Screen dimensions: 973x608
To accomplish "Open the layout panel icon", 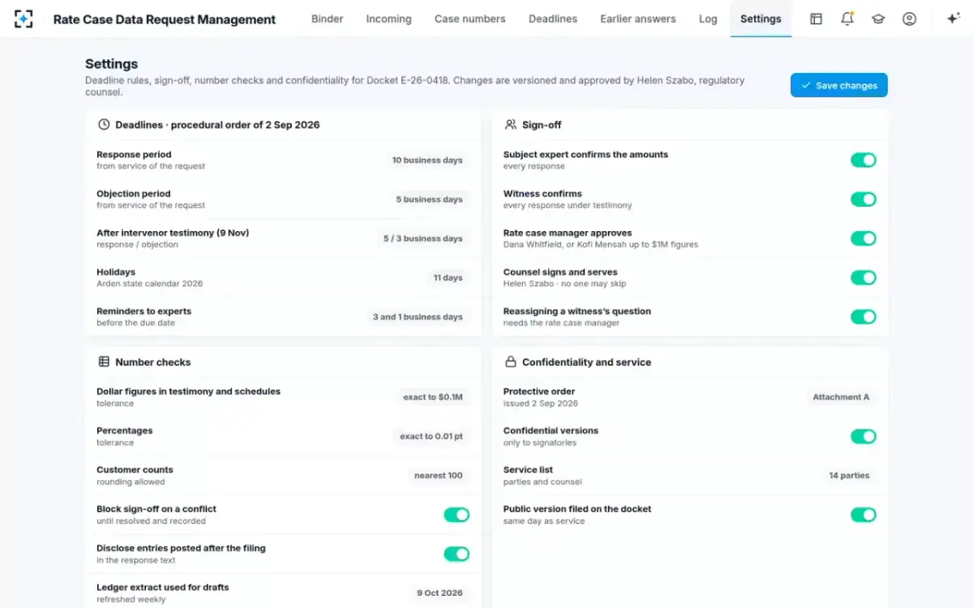I will (x=817, y=19).
